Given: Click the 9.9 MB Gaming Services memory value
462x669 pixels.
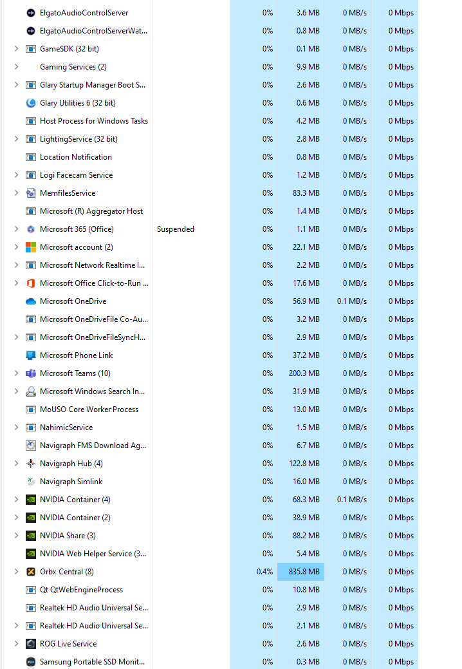Looking at the screenshot, I should click(x=308, y=66).
